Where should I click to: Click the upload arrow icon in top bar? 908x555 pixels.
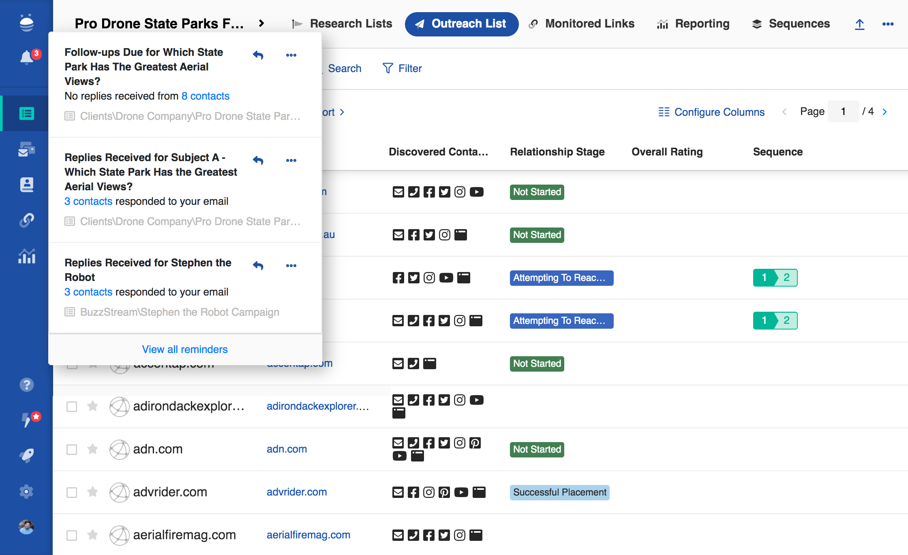tap(859, 24)
